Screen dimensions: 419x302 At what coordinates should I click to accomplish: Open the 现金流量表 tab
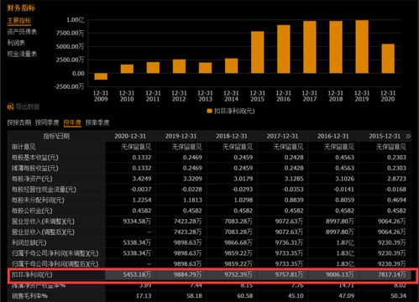coord(22,54)
